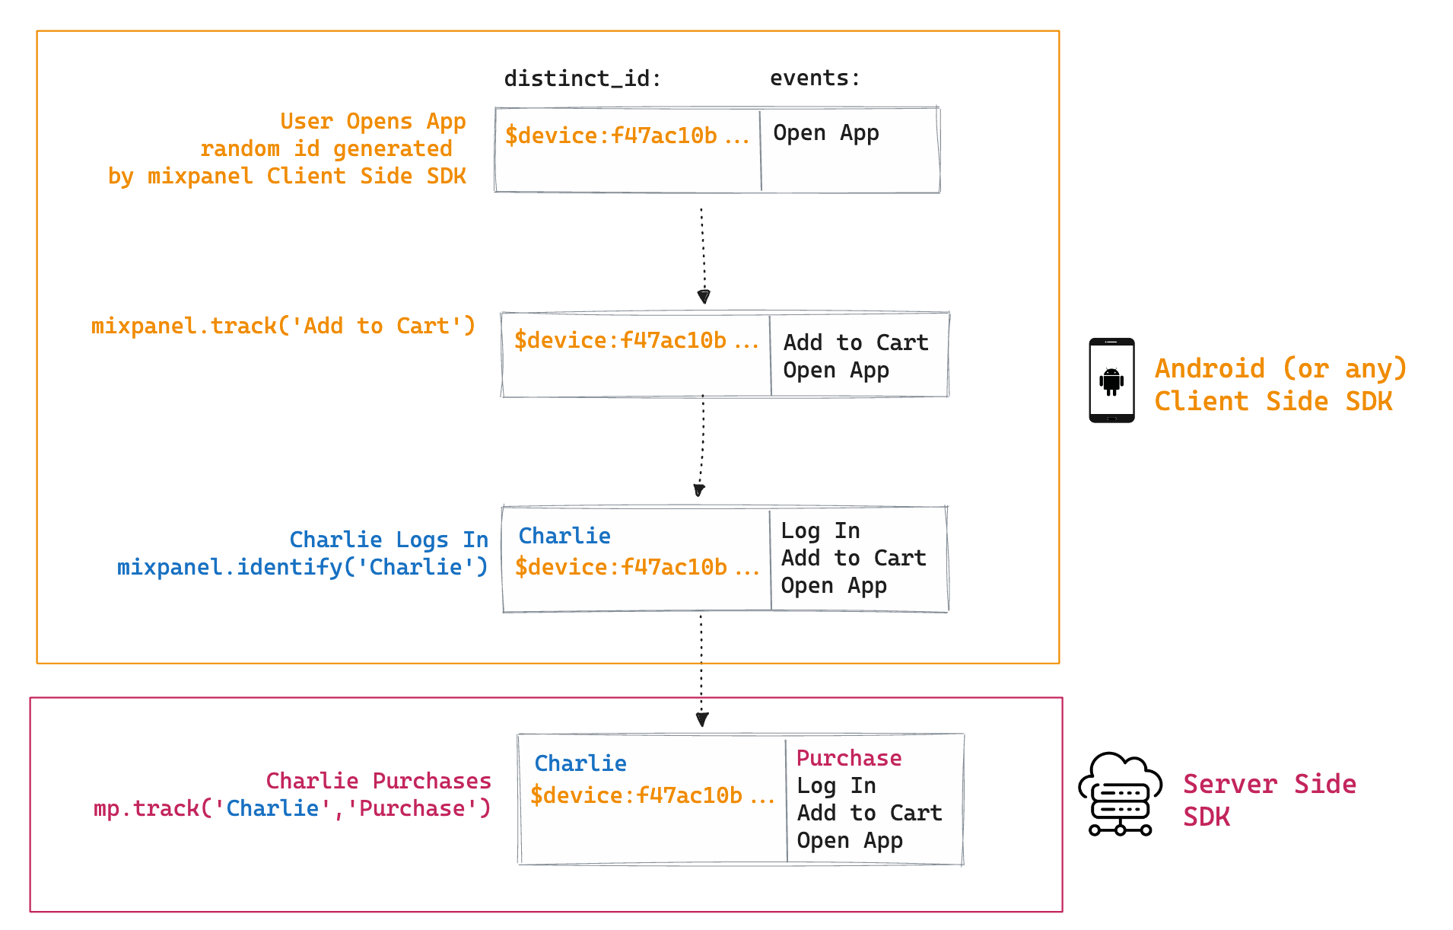
Task: Click 'Open App' in the Purchases row box
Action: 850,841
